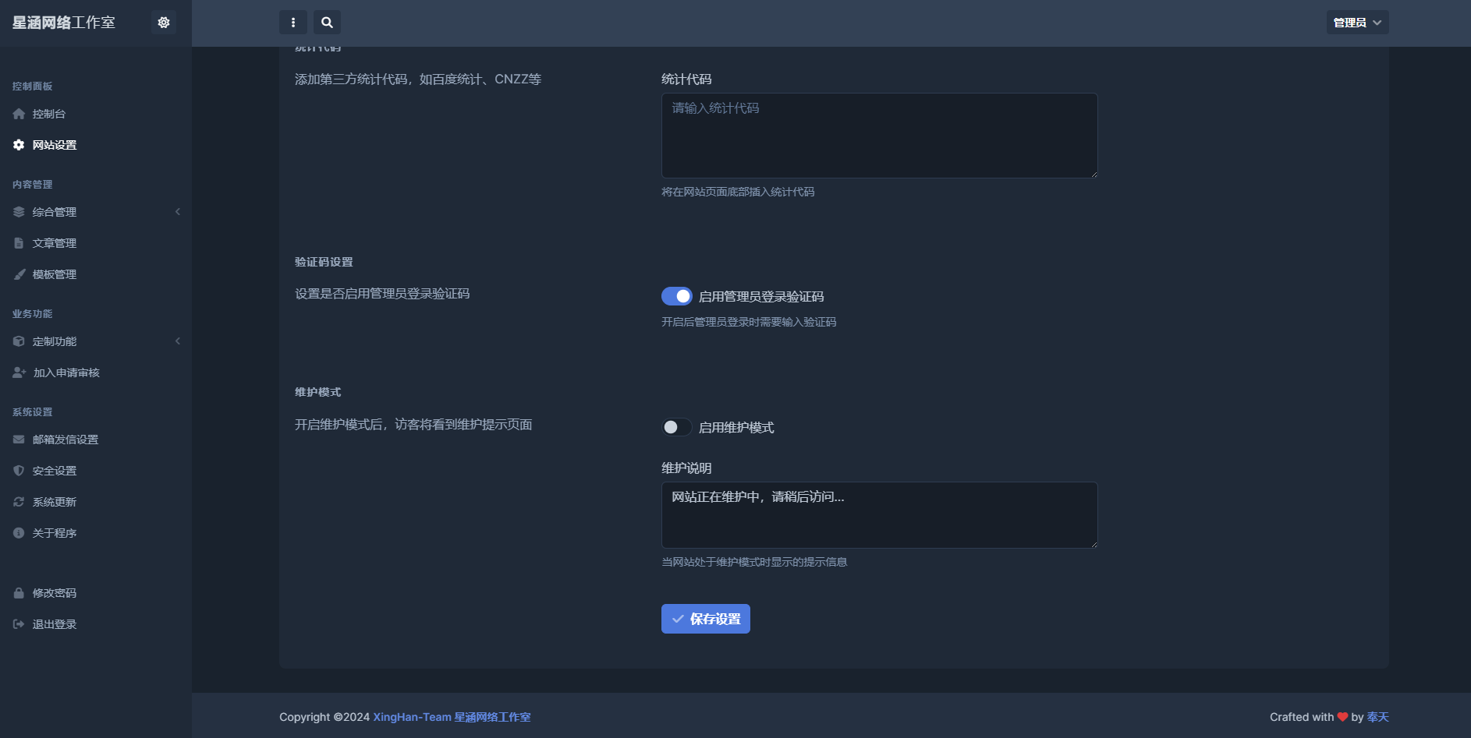Click the lock icon for 修改密码
This screenshot has width=1471, height=738.
19,593
